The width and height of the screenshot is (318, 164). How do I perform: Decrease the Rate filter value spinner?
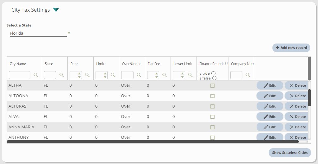pos(79,77)
